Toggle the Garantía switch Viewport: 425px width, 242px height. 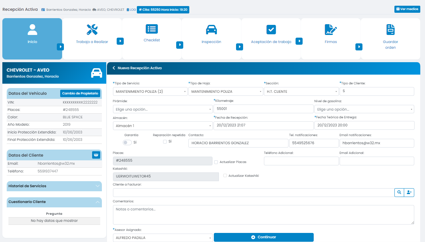(127, 143)
